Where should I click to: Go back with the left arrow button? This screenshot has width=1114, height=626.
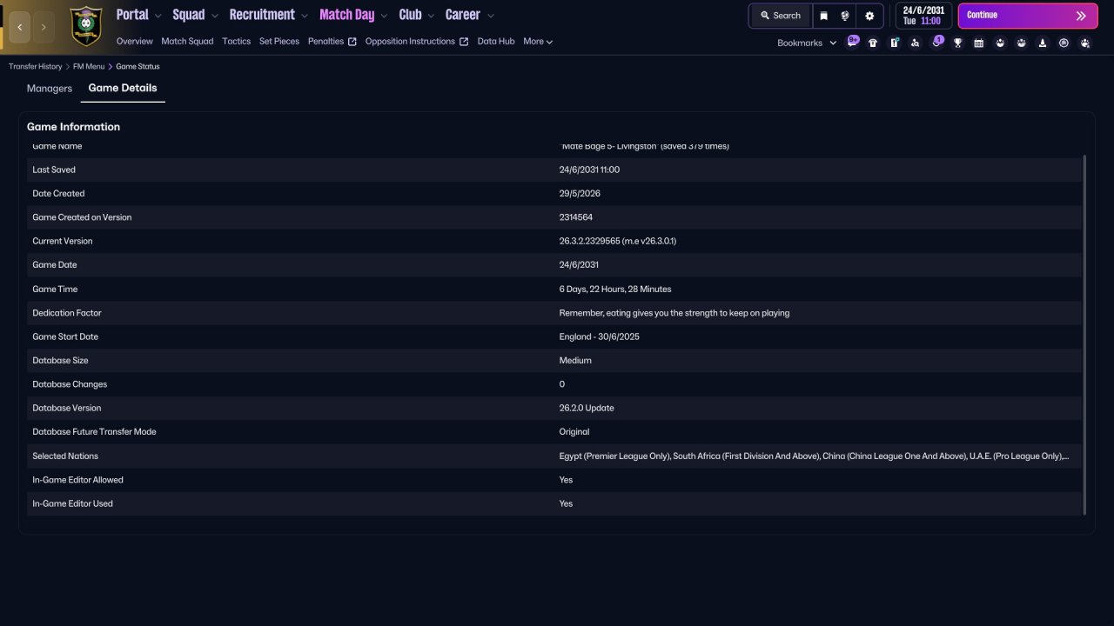point(20,27)
